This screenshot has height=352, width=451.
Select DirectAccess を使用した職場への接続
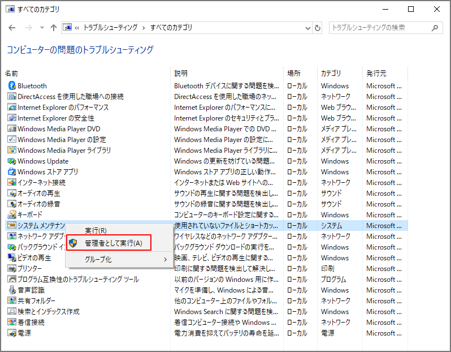click(x=71, y=97)
